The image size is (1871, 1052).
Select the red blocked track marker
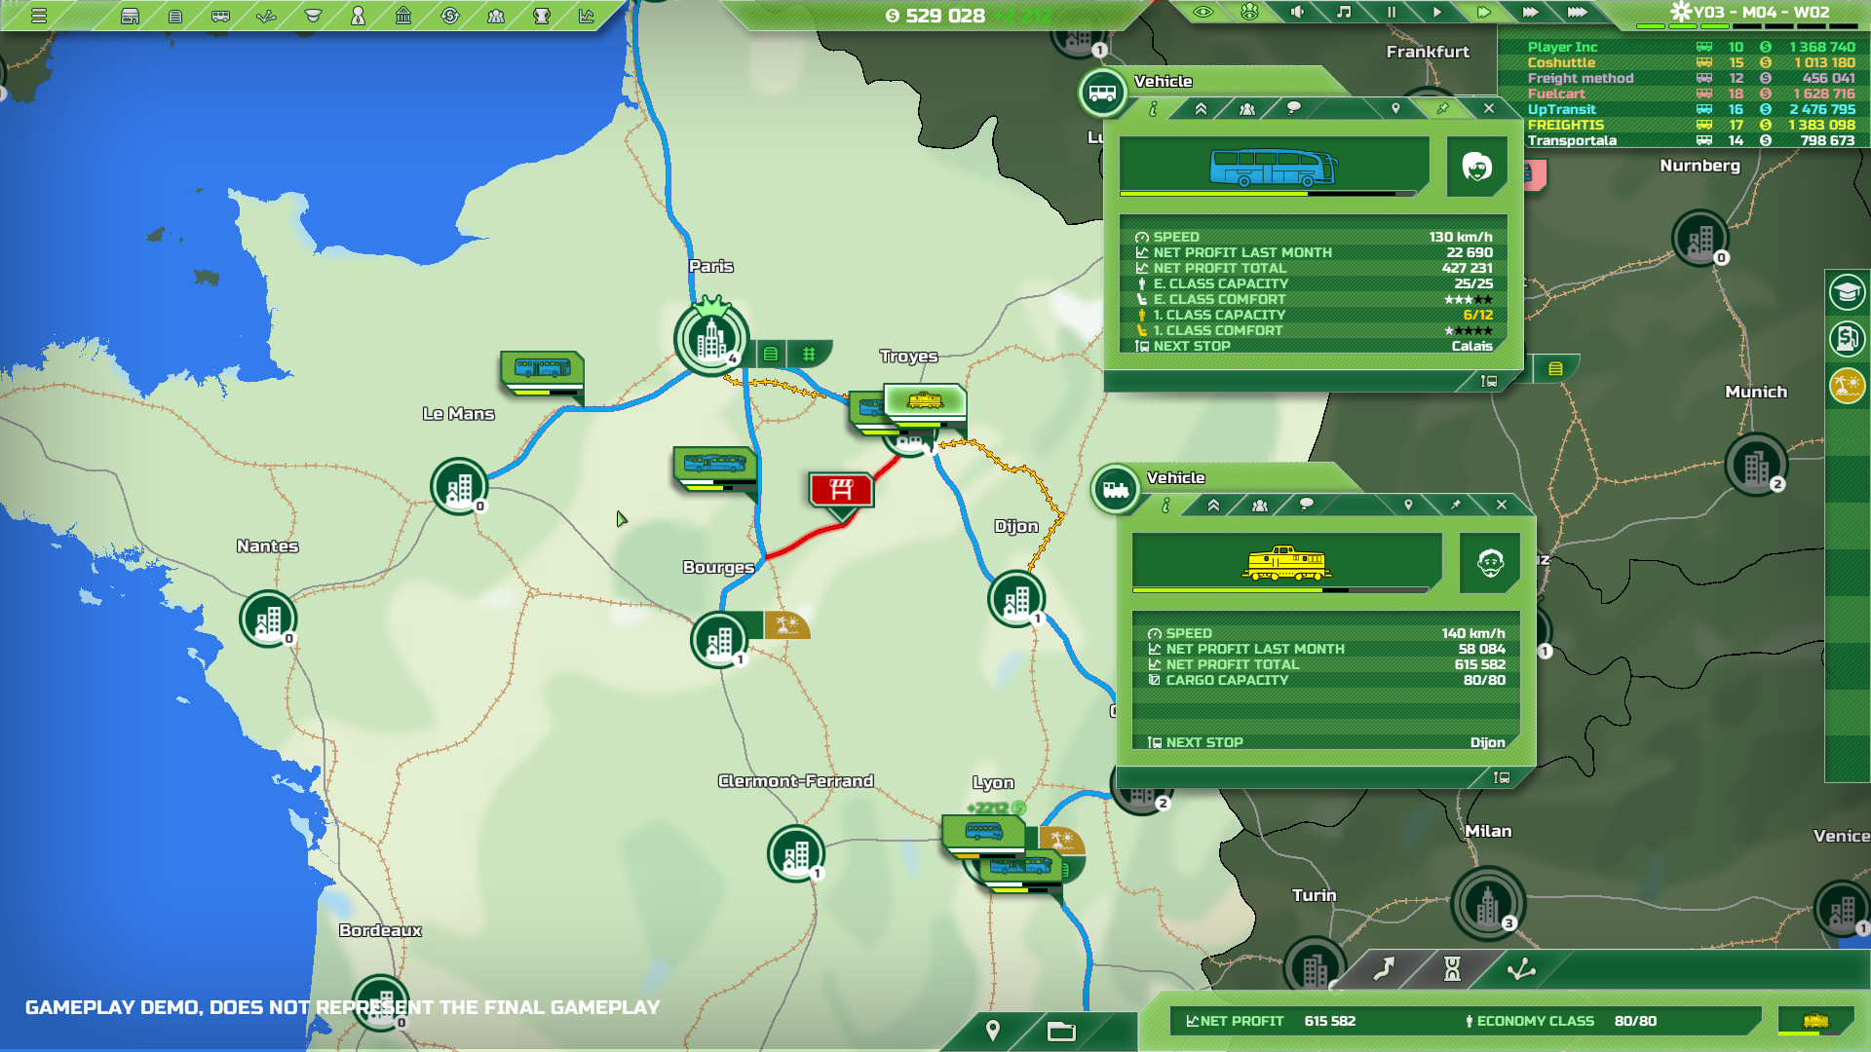(x=841, y=489)
